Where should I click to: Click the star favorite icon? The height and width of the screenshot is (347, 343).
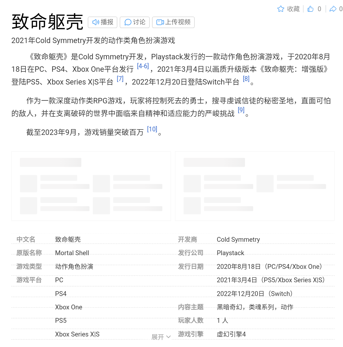[281, 9]
